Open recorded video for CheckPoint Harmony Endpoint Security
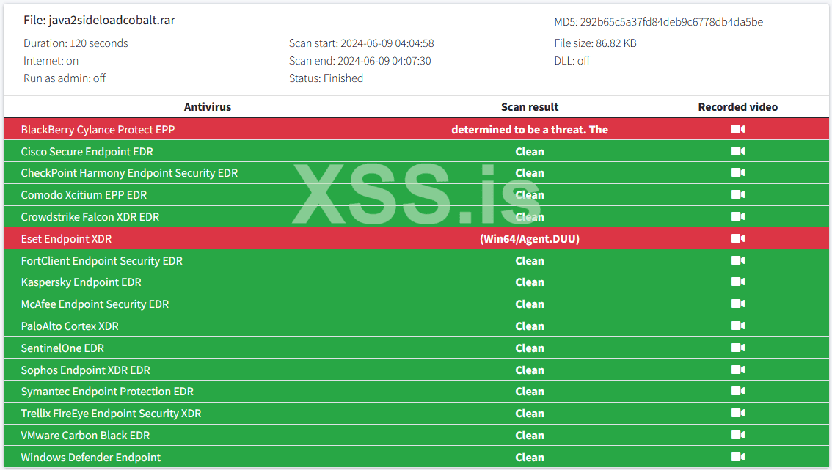832x470 pixels. 737,173
